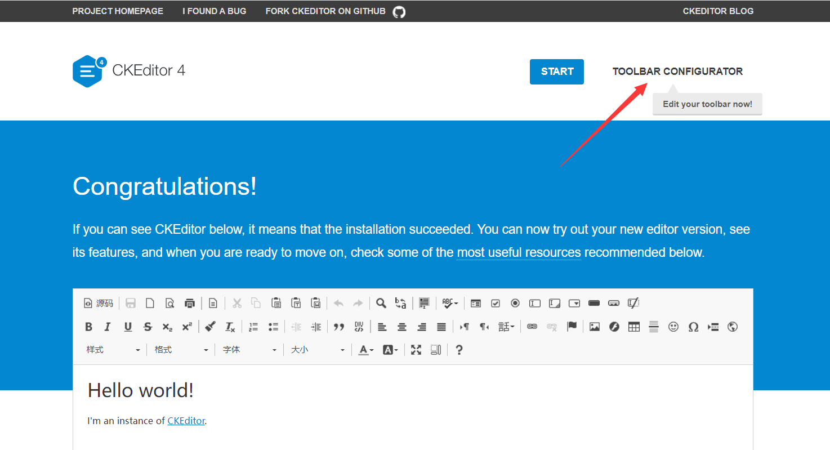
Task: Open the Templates icon
Action: [213, 303]
